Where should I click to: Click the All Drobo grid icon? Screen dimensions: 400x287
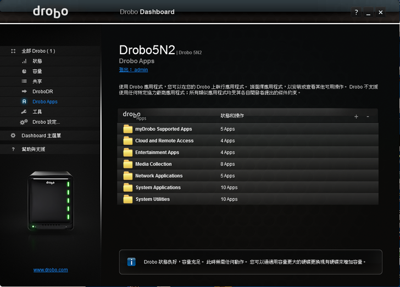pyautogui.click(x=13, y=51)
